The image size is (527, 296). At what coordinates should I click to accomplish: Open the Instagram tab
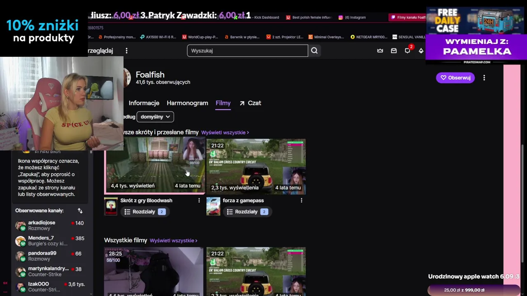pos(352,17)
